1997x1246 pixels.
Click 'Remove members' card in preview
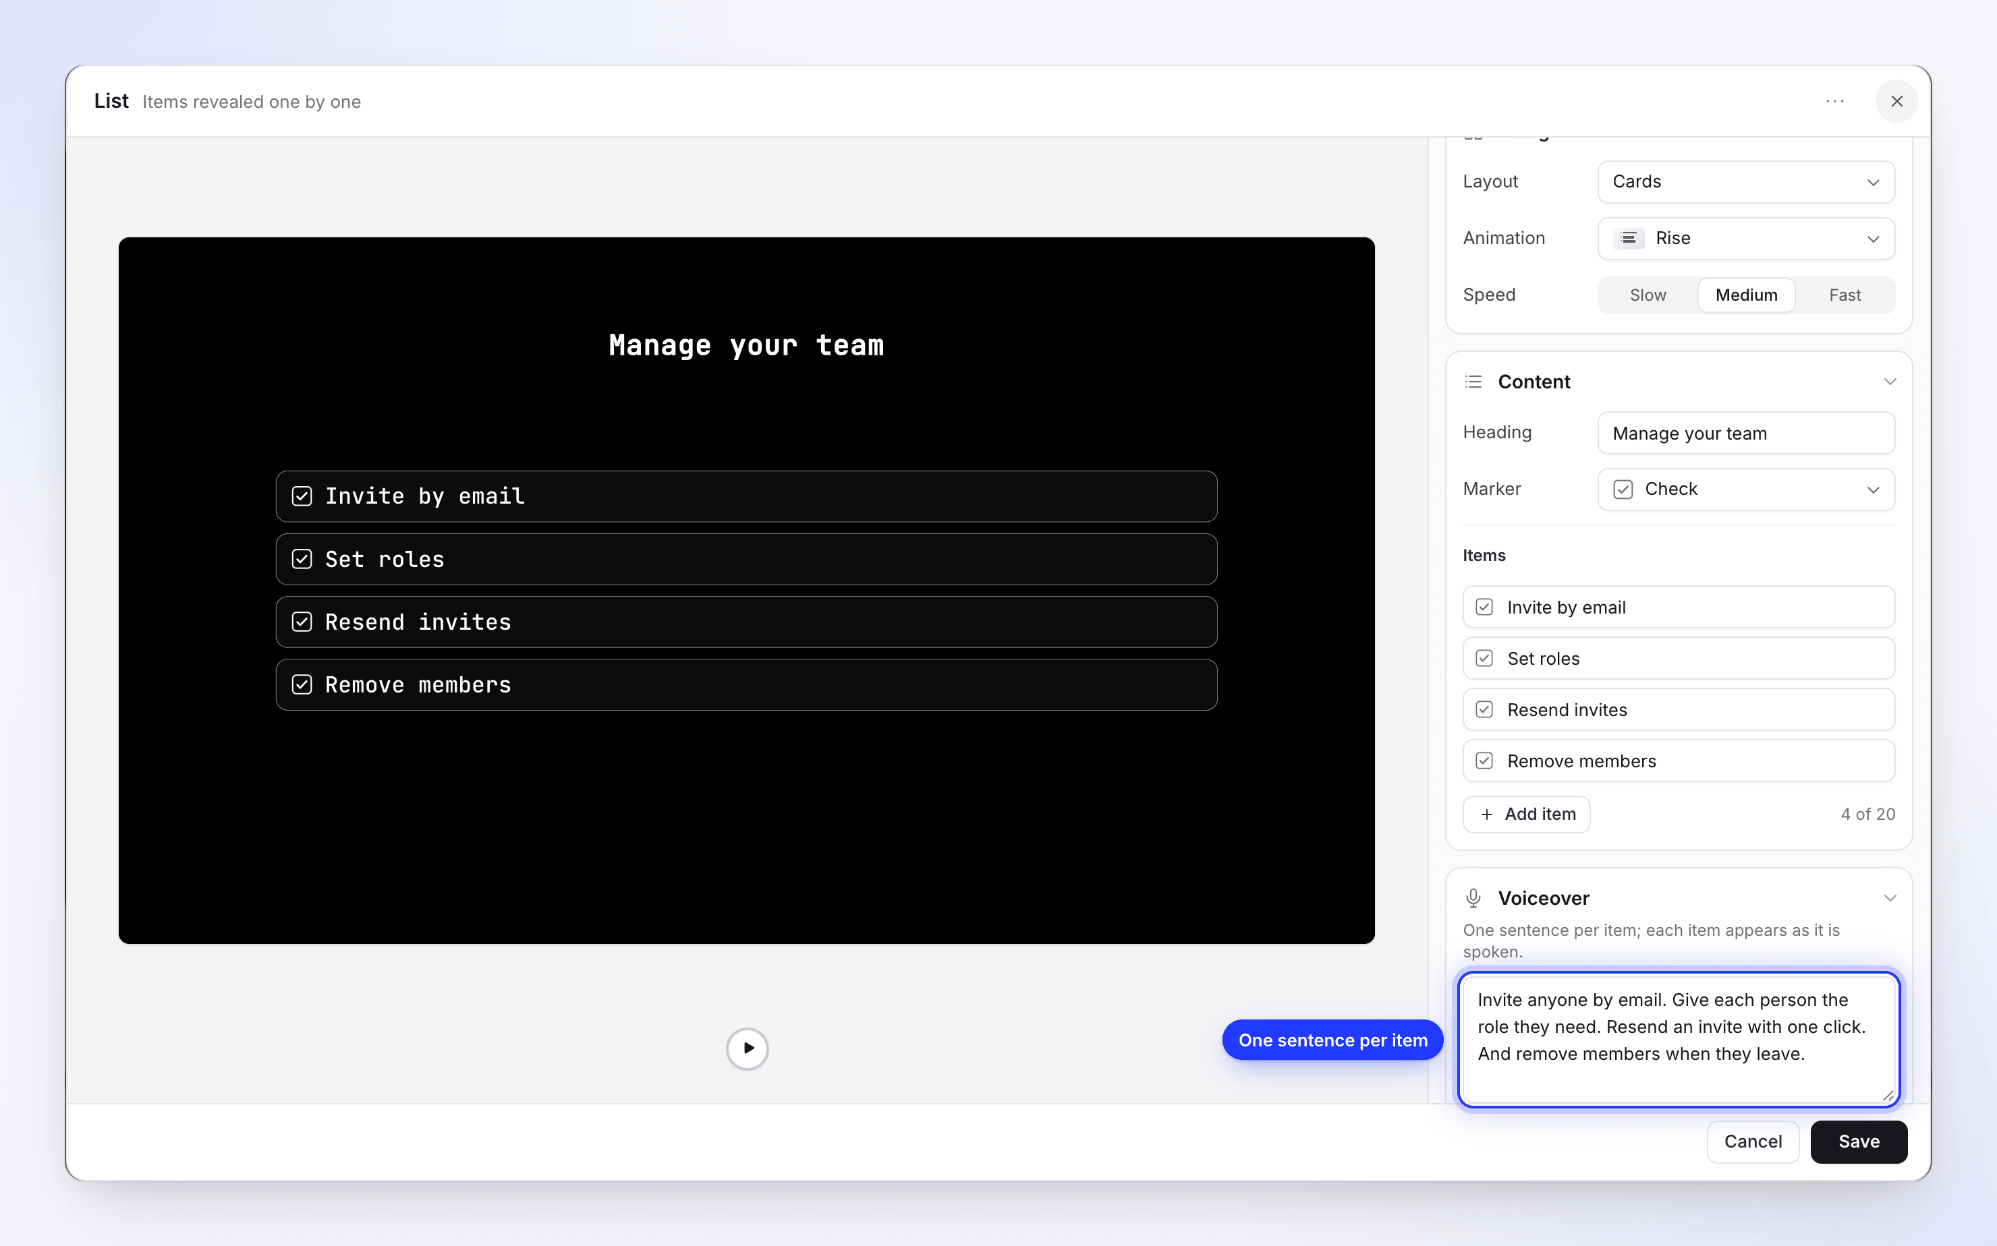coord(746,685)
